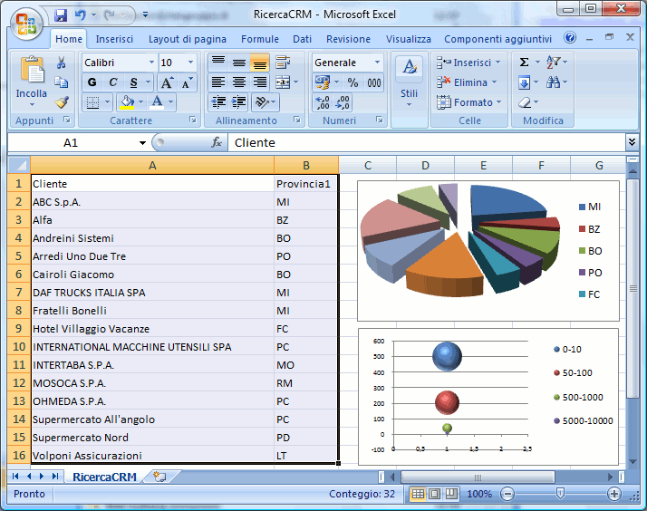
Task: Switch to Page Break Preview in status bar
Action: (x=451, y=494)
